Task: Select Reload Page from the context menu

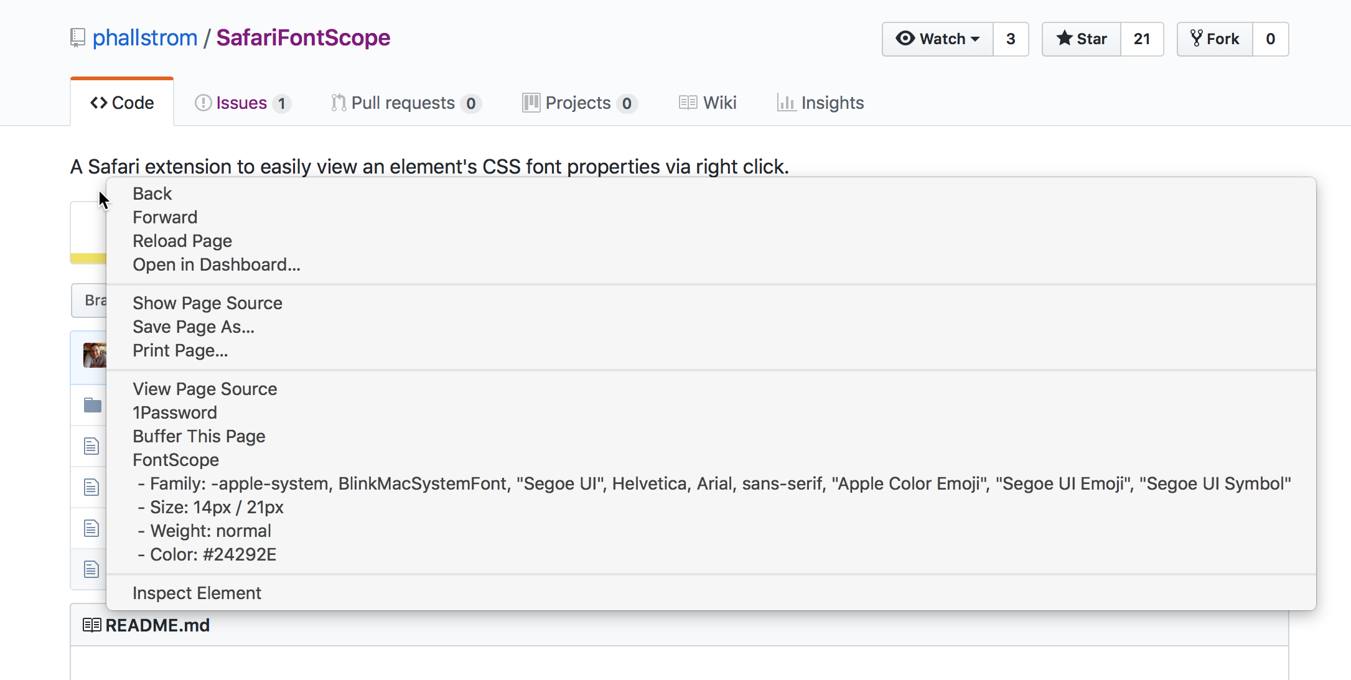Action: [x=182, y=241]
